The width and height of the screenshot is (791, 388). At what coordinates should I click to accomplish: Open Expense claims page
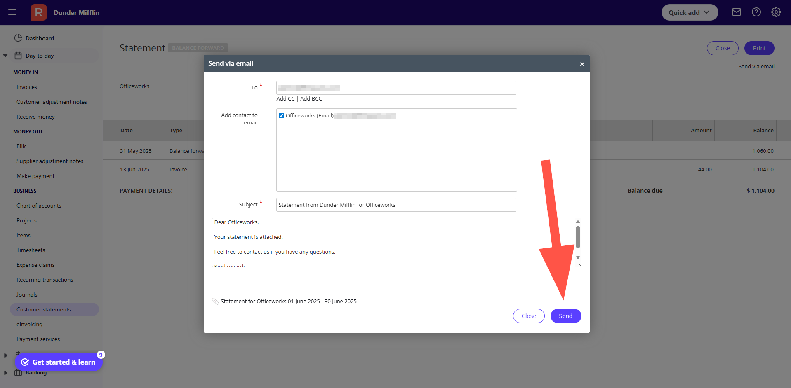click(35, 265)
